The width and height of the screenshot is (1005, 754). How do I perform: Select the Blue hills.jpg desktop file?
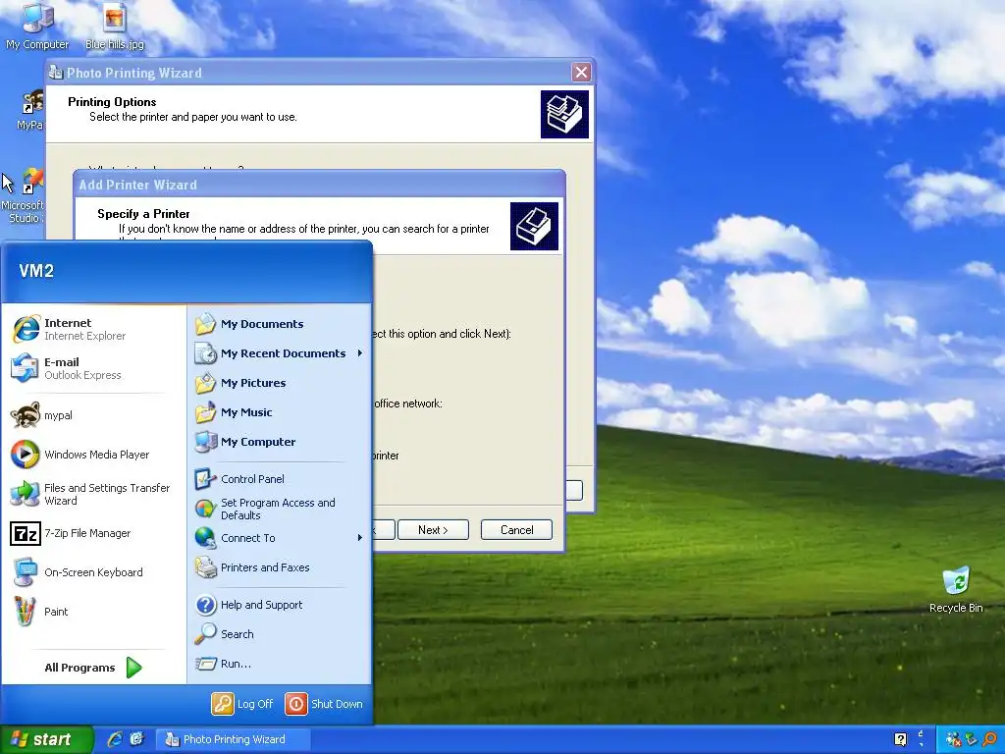coord(115,26)
